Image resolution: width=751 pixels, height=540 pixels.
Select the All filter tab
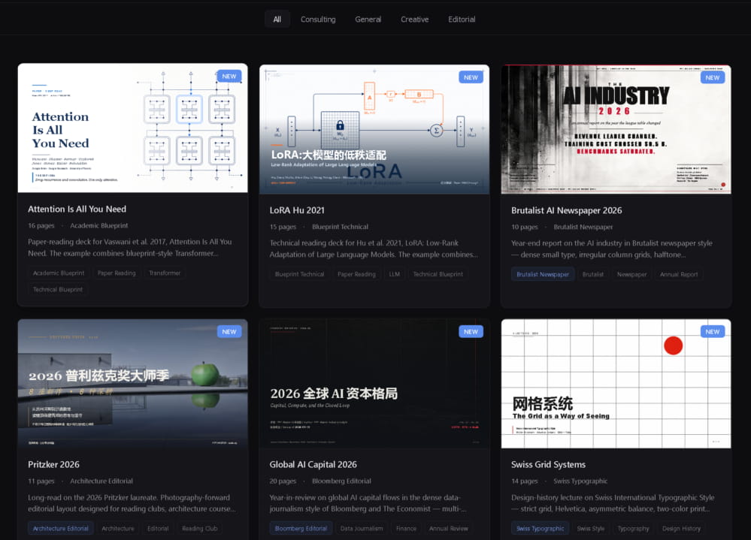click(x=277, y=19)
